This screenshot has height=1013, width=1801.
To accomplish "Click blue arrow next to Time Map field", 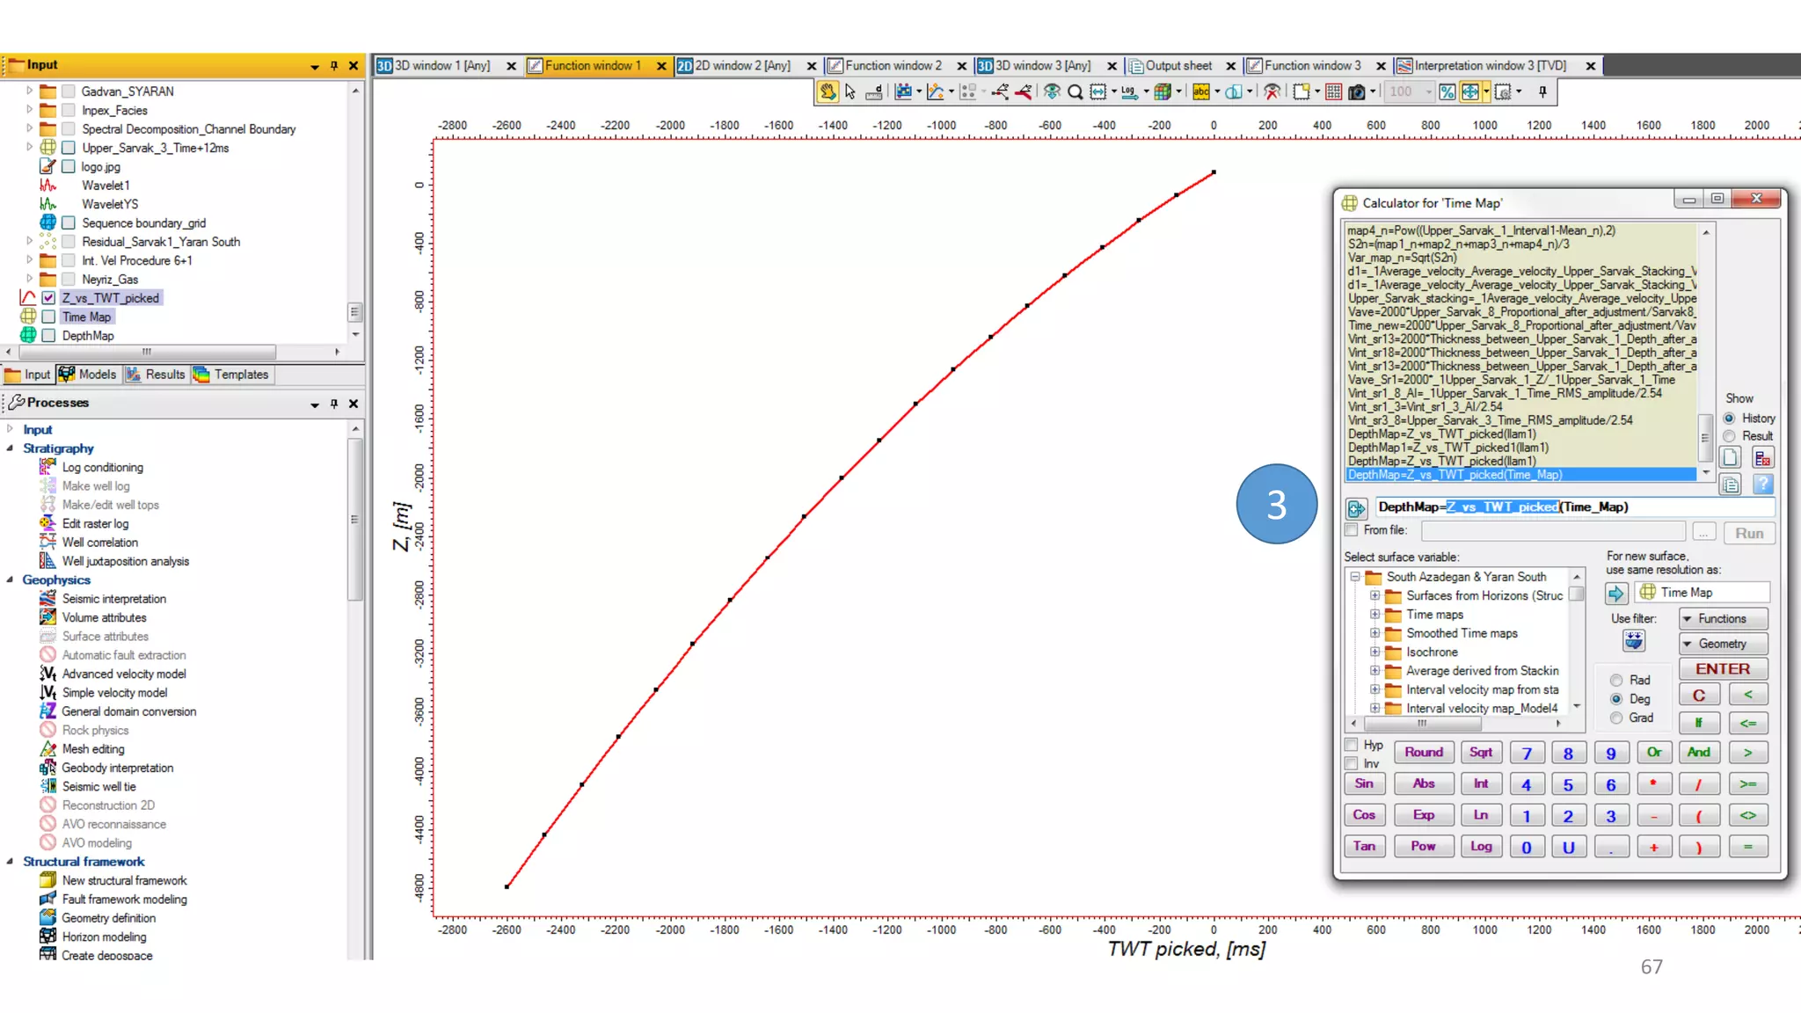I will [1616, 594].
